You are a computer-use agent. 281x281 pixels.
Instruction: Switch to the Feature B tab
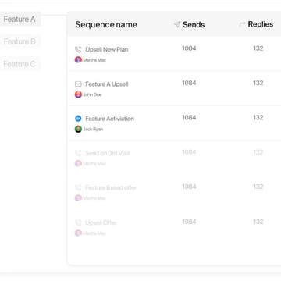point(20,41)
